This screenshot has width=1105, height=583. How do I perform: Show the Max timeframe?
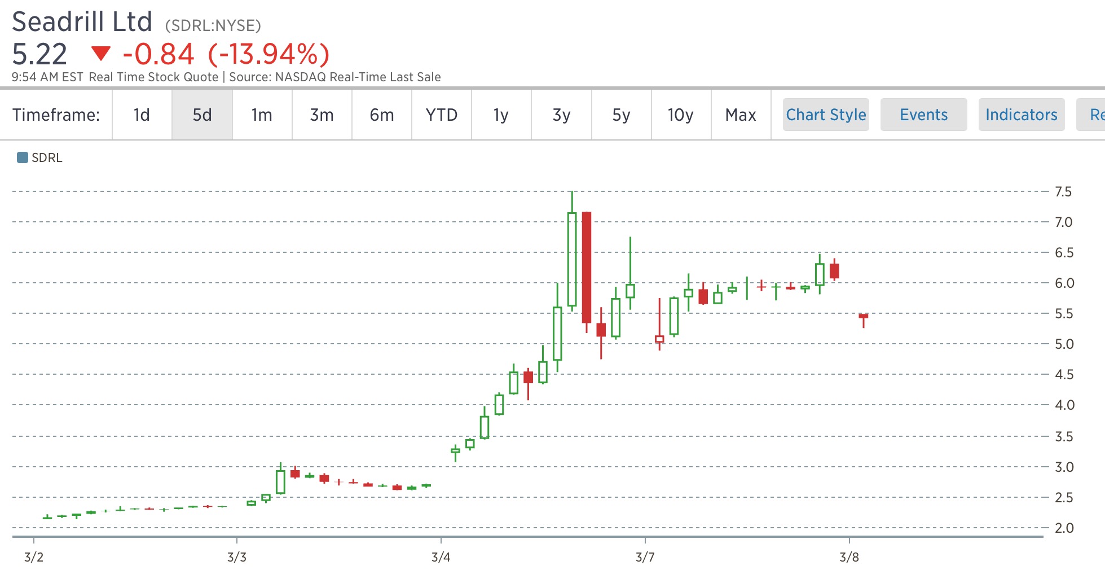[741, 115]
